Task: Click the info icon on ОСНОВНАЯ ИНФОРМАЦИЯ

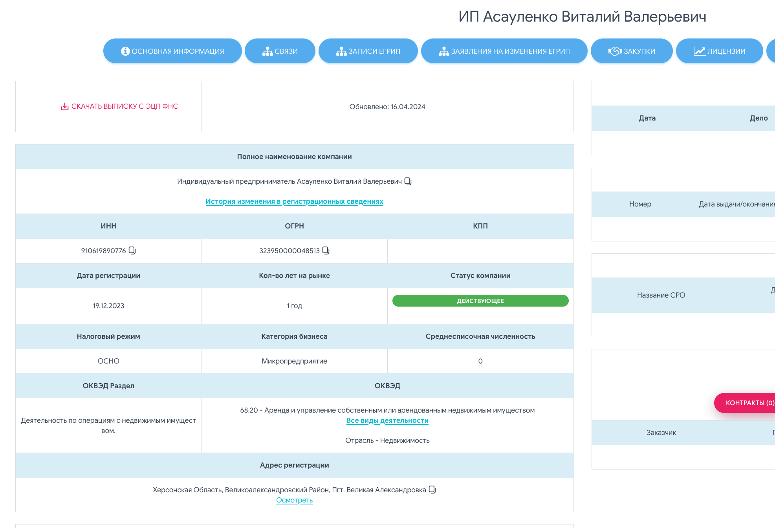Action: point(125,51)
